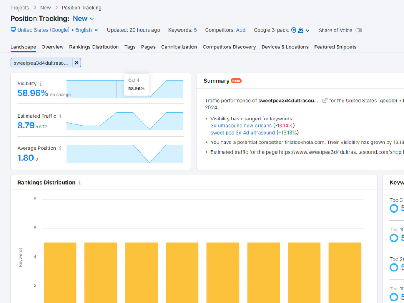
Task: Open the Cannibalization tab
Action: click(x=179, y=47)
